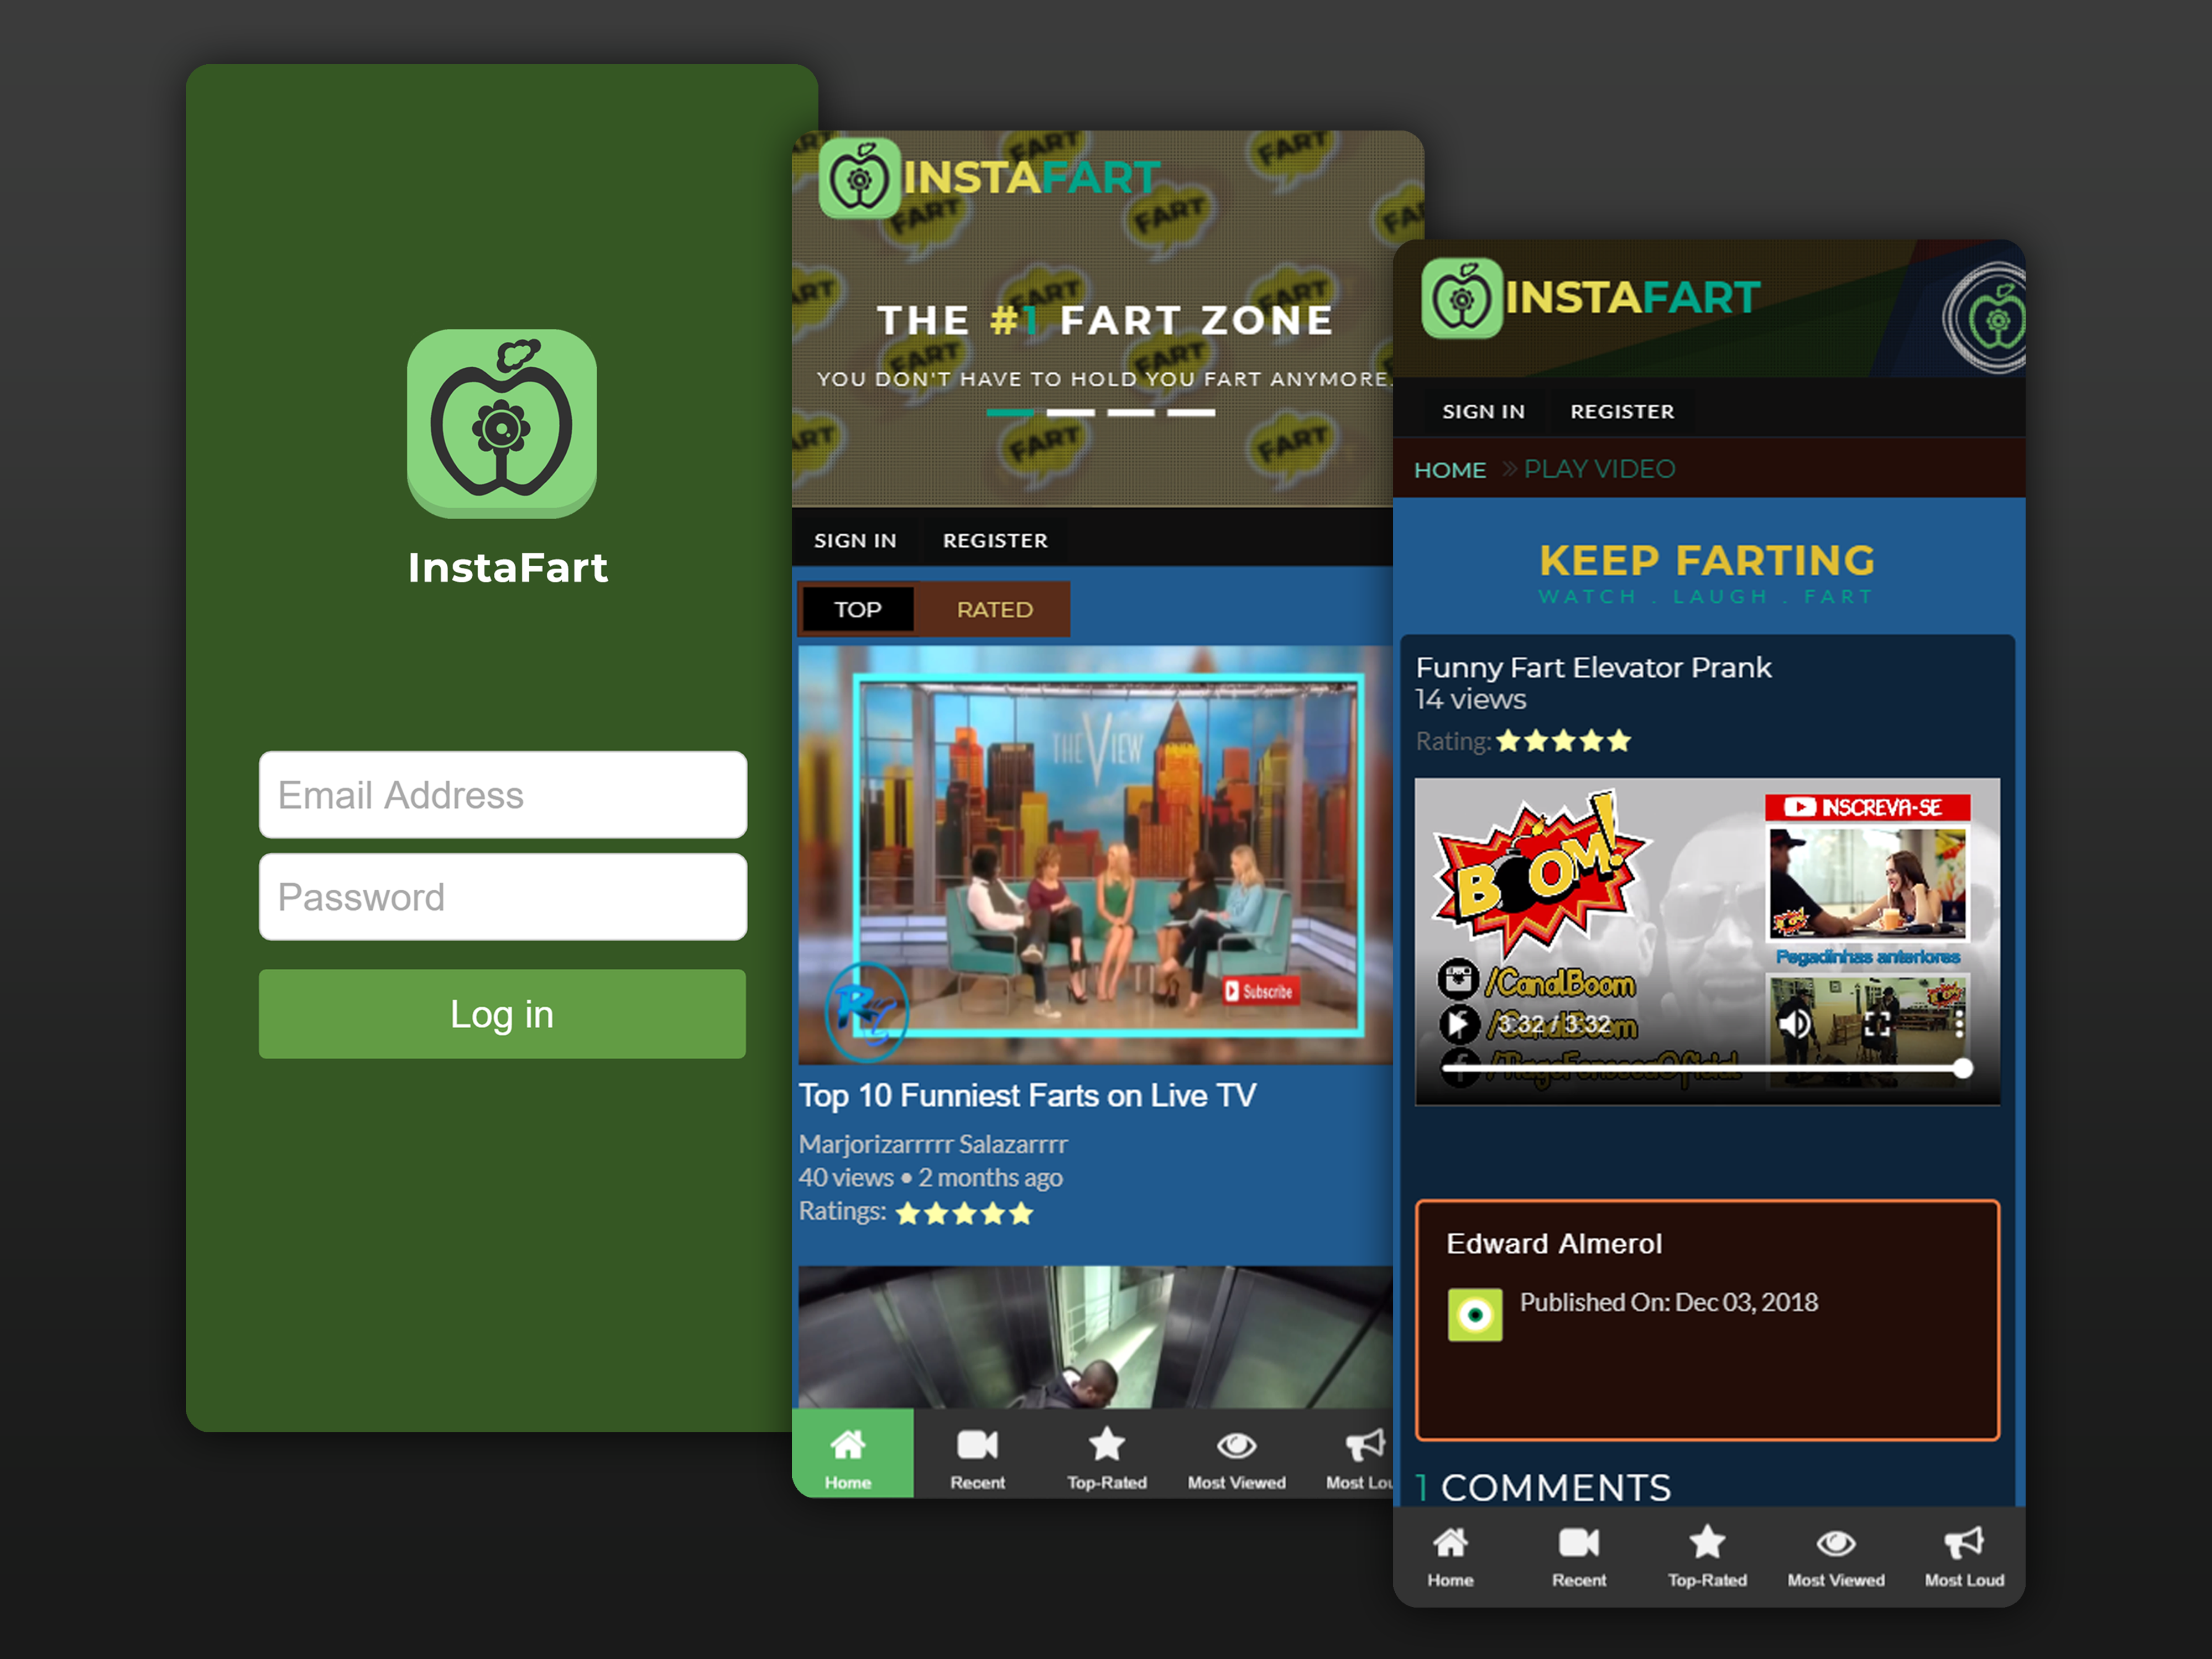This screenshot has height=1659, width=2212.
Task: Click the Instagram icon in the video overlay
Action: click(1458, 979)
